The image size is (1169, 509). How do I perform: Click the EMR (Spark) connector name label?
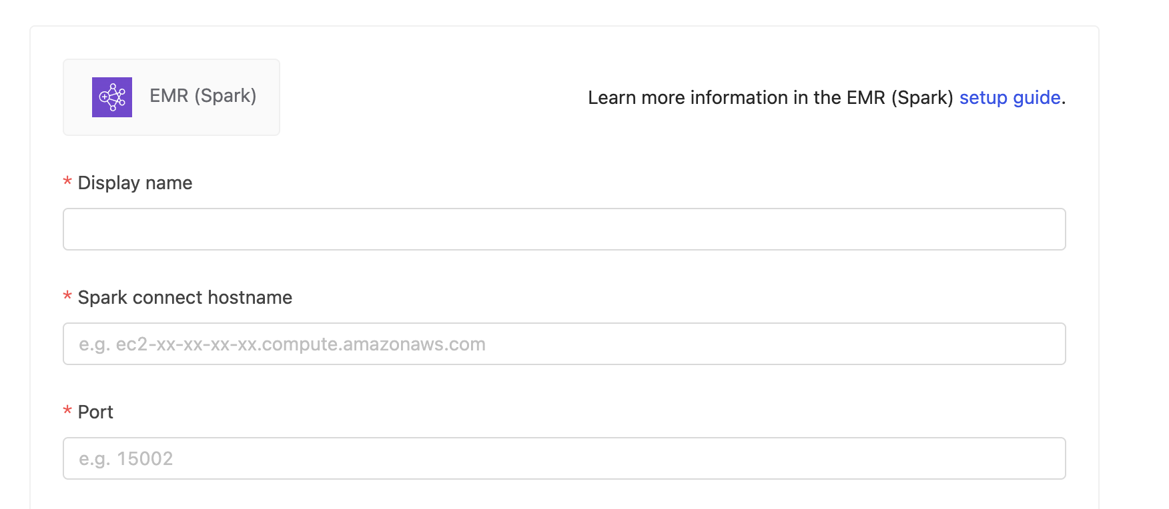coord(203,96)
